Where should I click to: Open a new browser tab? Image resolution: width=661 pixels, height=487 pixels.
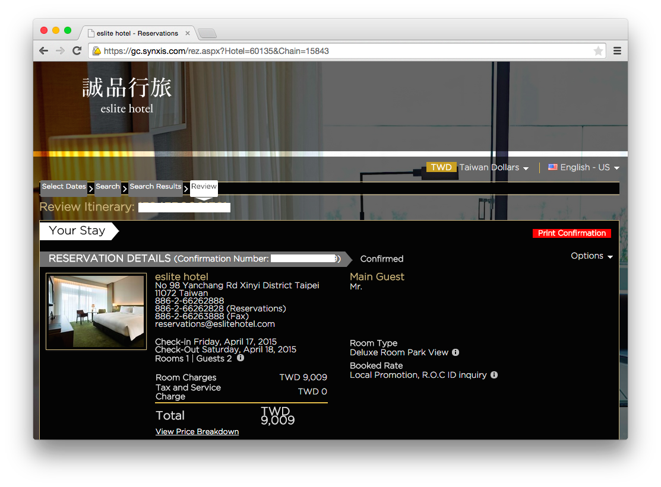(207, 33)
